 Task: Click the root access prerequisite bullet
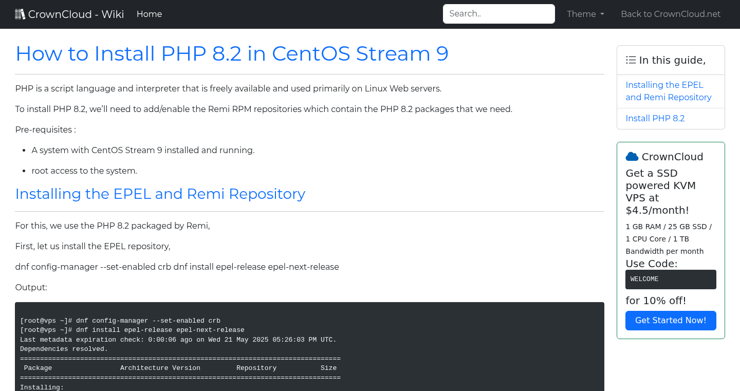[x=84, y=171]
